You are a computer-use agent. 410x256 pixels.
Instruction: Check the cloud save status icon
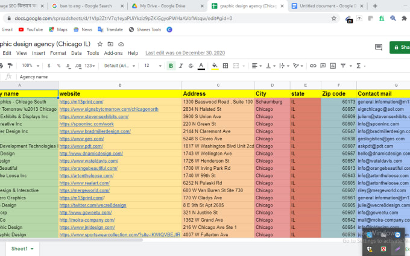tap(121, 44)
